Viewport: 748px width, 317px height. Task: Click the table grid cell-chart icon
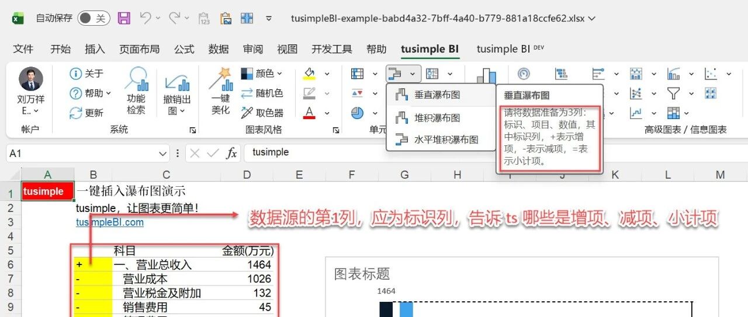(357, 74)
